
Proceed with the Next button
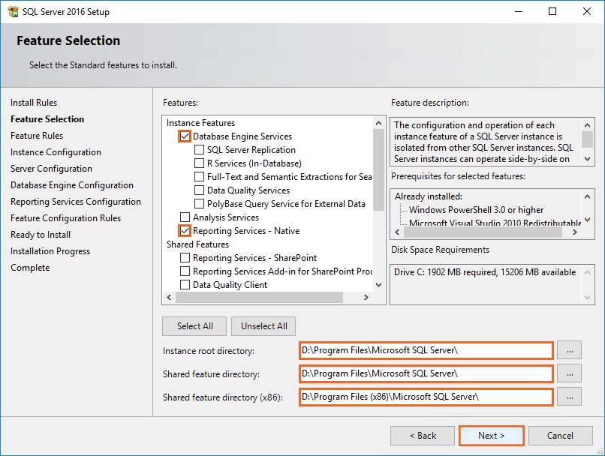[x=492, y=436]
